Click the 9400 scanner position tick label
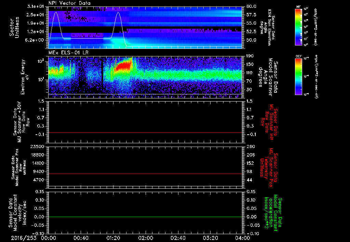This screenshot has height=242, width=350. [40, 172]
